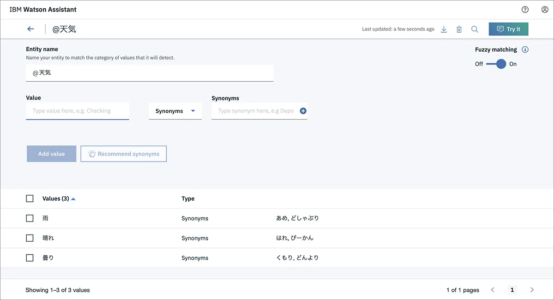This screenshot has width=554, height=300.
Task: Click Synonyms type in the 雨 row
Action: click(x=195, y=218)
